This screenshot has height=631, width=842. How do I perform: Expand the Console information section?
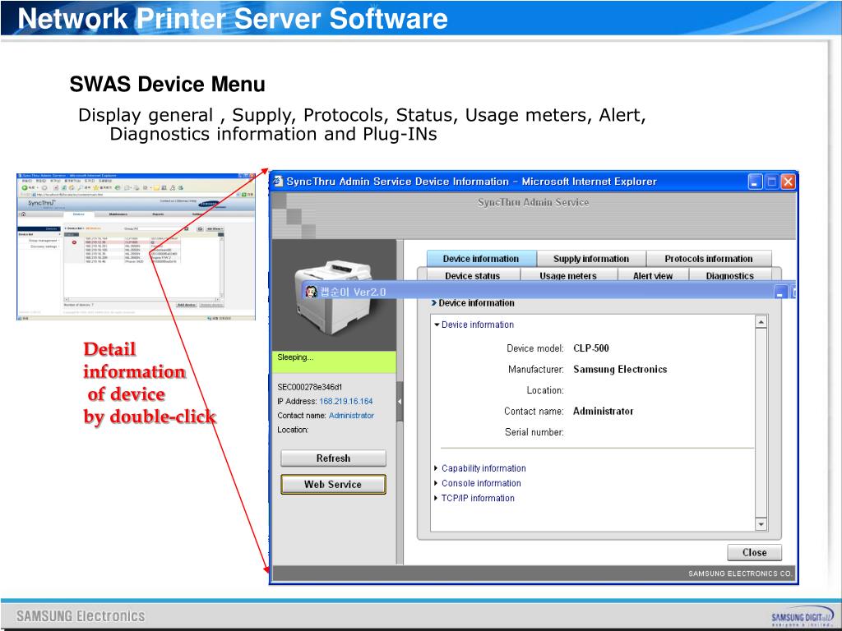(x=436, y=483)
